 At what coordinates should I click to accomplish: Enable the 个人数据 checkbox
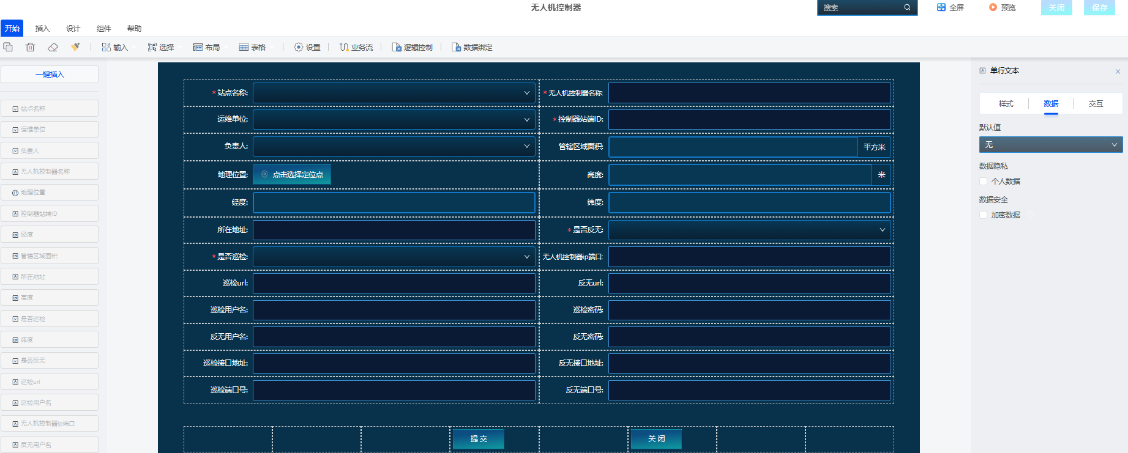(x=983, y=181)
